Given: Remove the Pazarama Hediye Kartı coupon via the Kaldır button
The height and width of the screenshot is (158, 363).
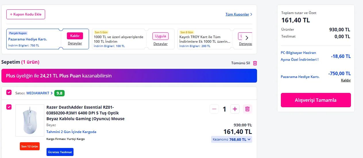Looking at the screenshot, I should coord(75,36).
